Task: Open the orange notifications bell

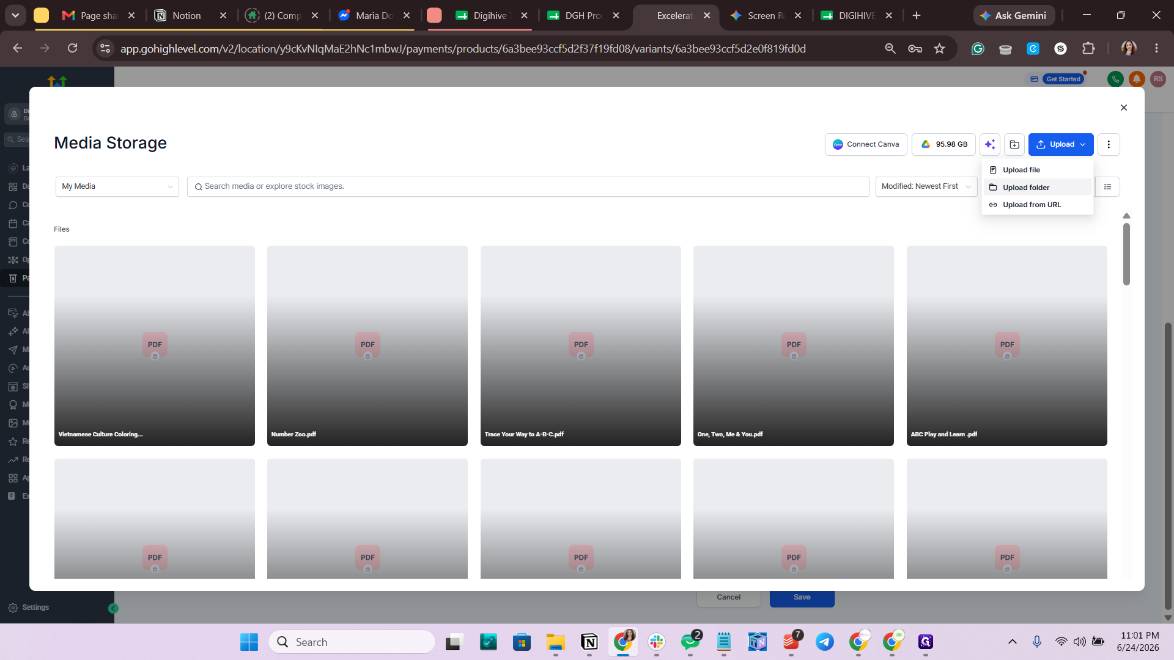Action: (1137, 79)
